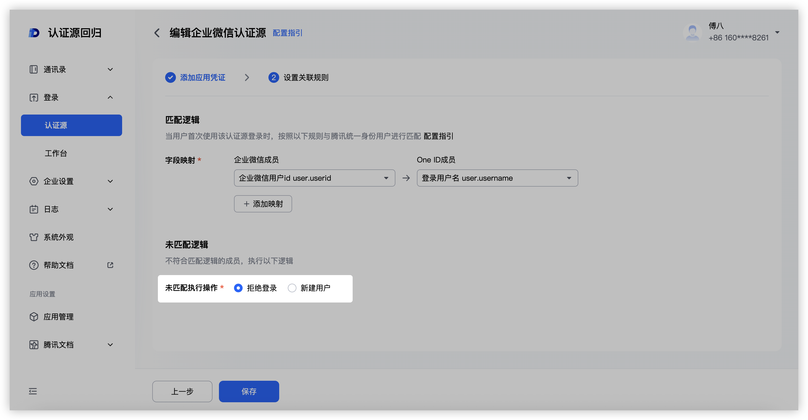Click the 添加应用凭证 completed step checkmark
The image size is (808, 420).
coord(170,77)
